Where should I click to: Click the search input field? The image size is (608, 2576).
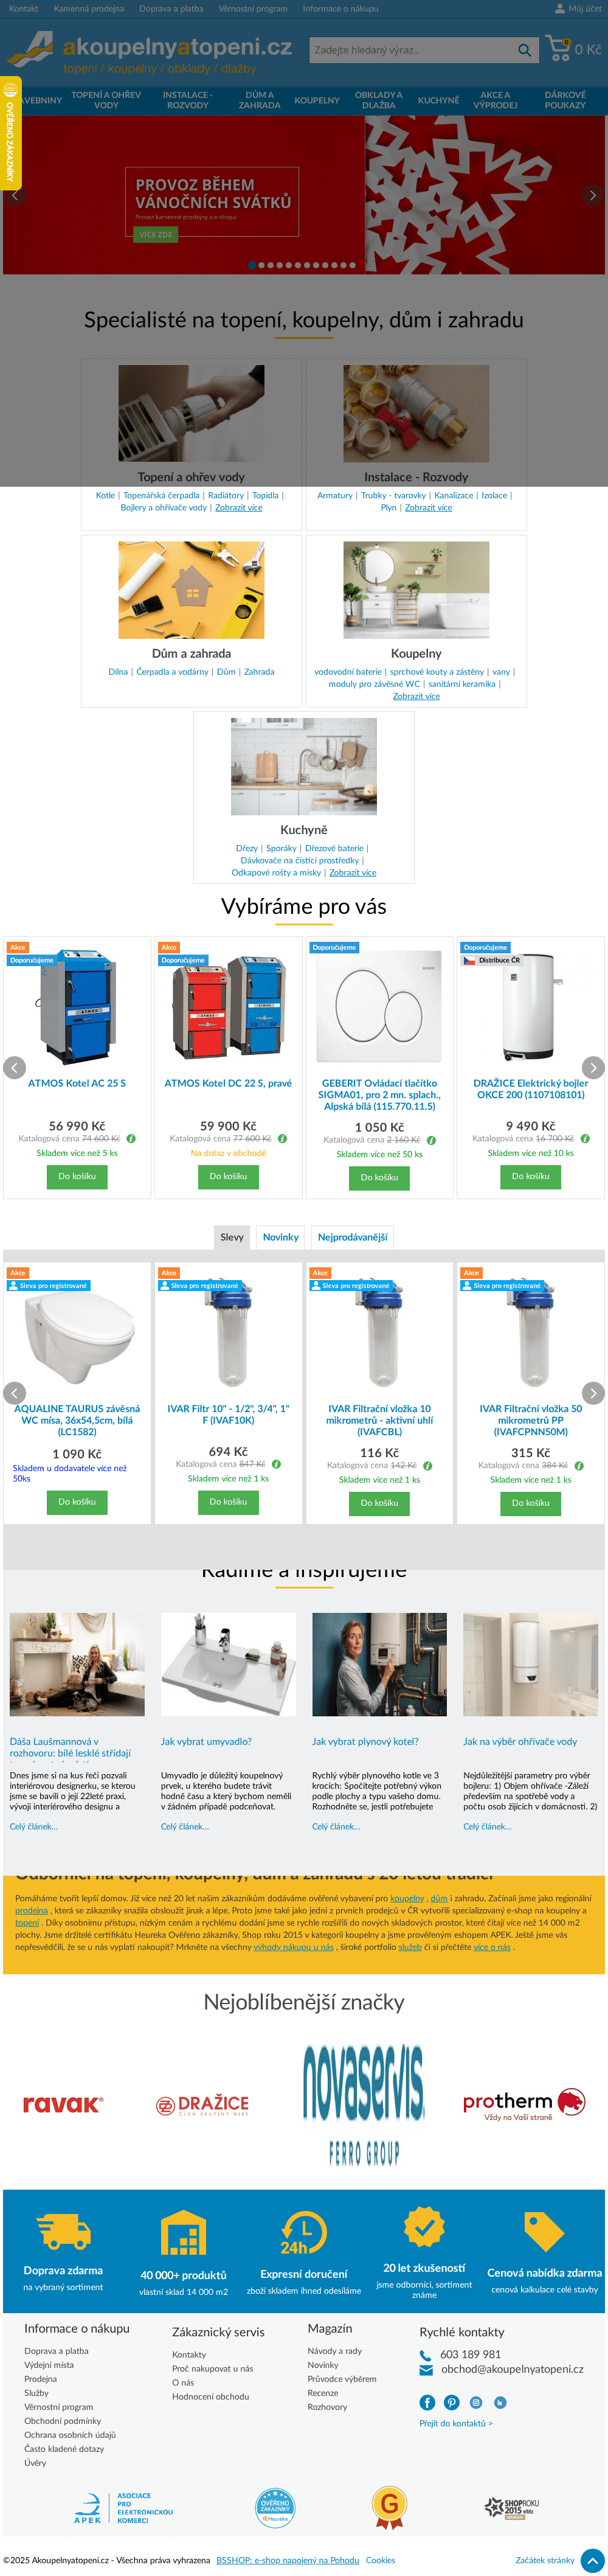(411, 50)
